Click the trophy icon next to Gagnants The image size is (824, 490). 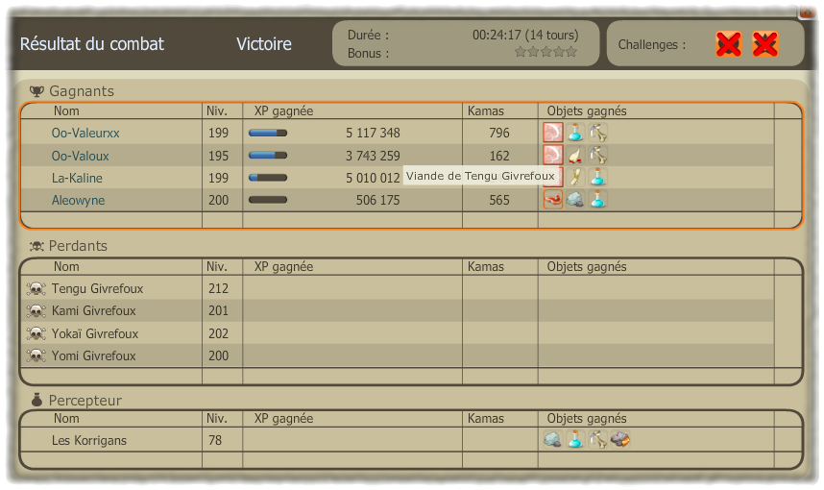[36, 91]
